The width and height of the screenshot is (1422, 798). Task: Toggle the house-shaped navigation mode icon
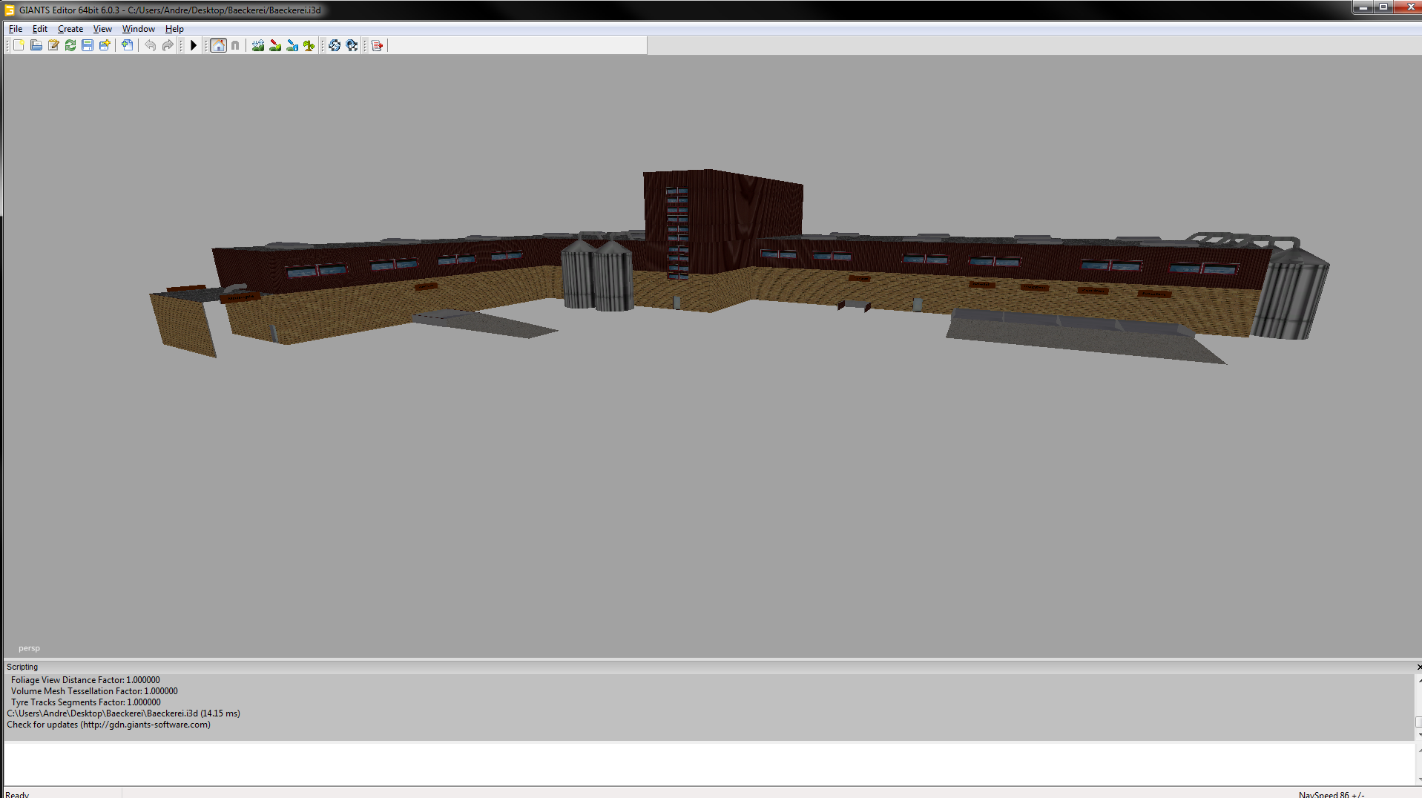(x=218, y=45)
